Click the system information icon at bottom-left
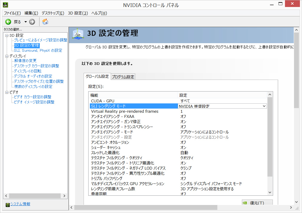Screen dimensions: 302x213 (x=8, y=204)
